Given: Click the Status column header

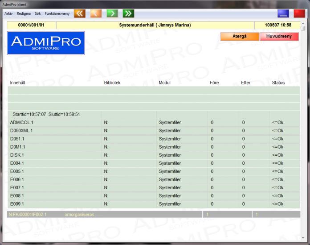Looking at the screenshot, I should point(278,83).
